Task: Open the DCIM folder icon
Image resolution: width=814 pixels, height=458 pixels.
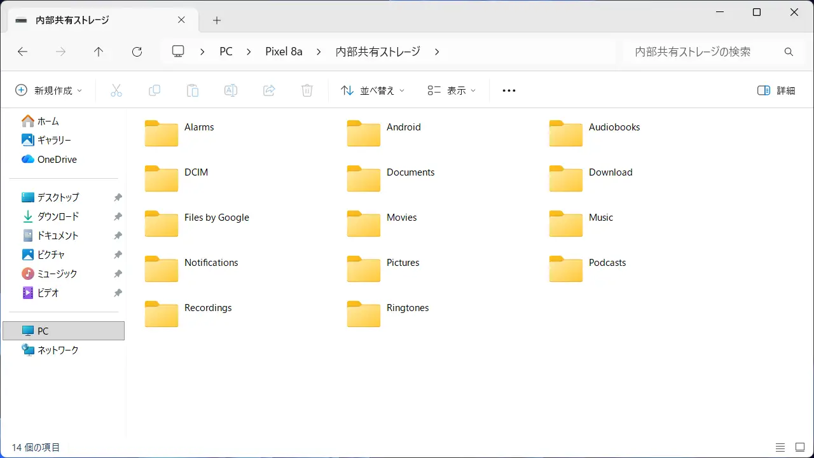Action: coord(161,178)
